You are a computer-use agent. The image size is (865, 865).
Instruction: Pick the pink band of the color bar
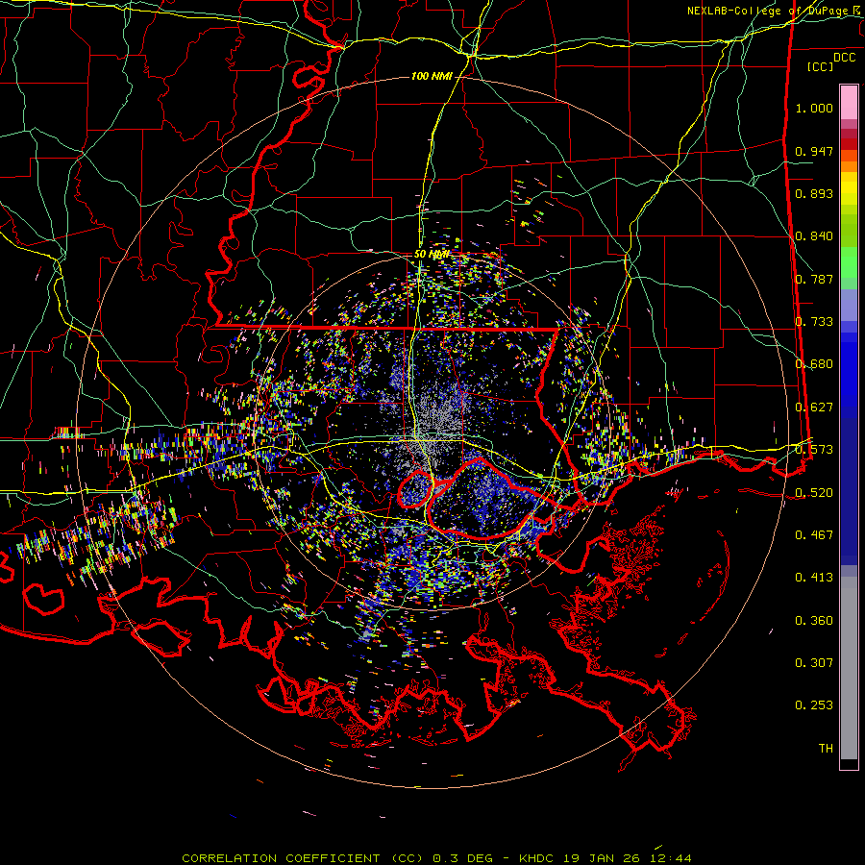849,102
